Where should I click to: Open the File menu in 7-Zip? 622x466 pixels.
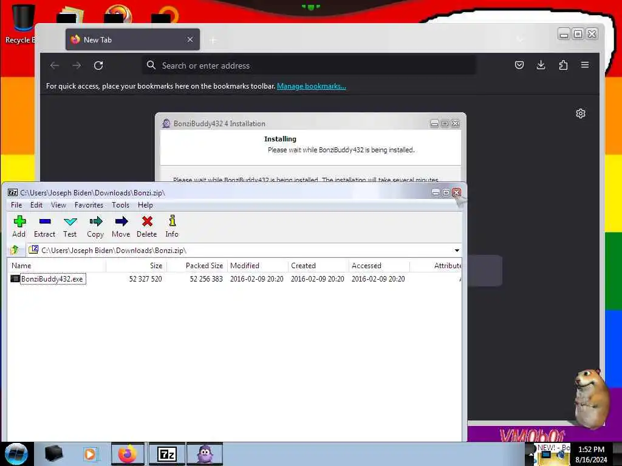(x=16, y=205)
